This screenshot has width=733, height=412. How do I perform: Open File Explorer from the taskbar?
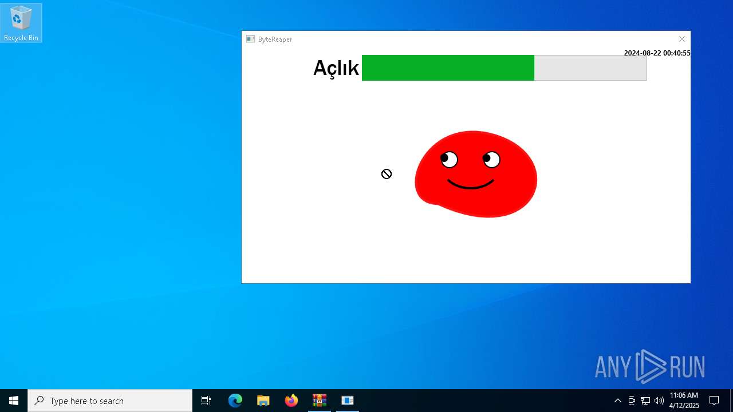263,401
